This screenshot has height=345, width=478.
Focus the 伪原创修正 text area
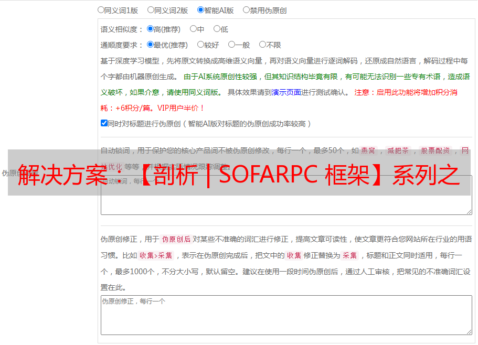[286, 315]
